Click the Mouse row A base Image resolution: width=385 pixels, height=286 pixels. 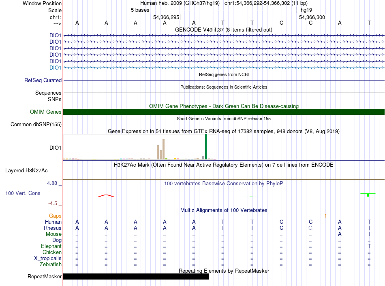click(340, 234)
